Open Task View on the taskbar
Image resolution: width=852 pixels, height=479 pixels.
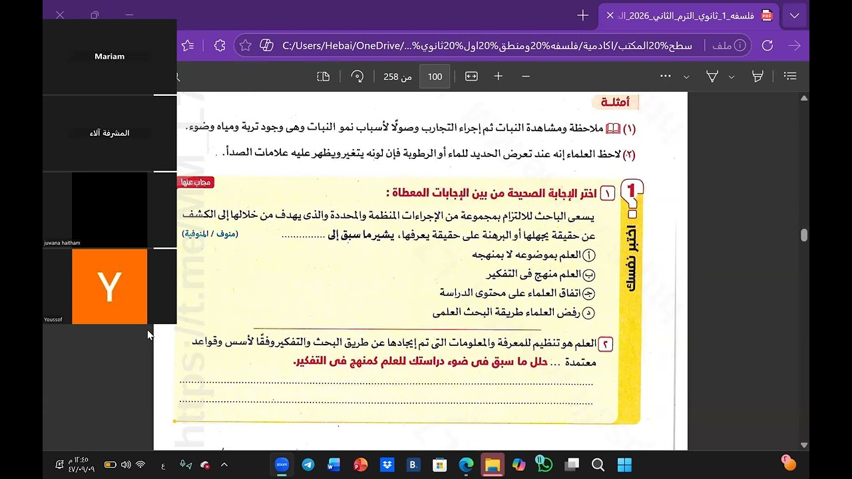point(572,464)
